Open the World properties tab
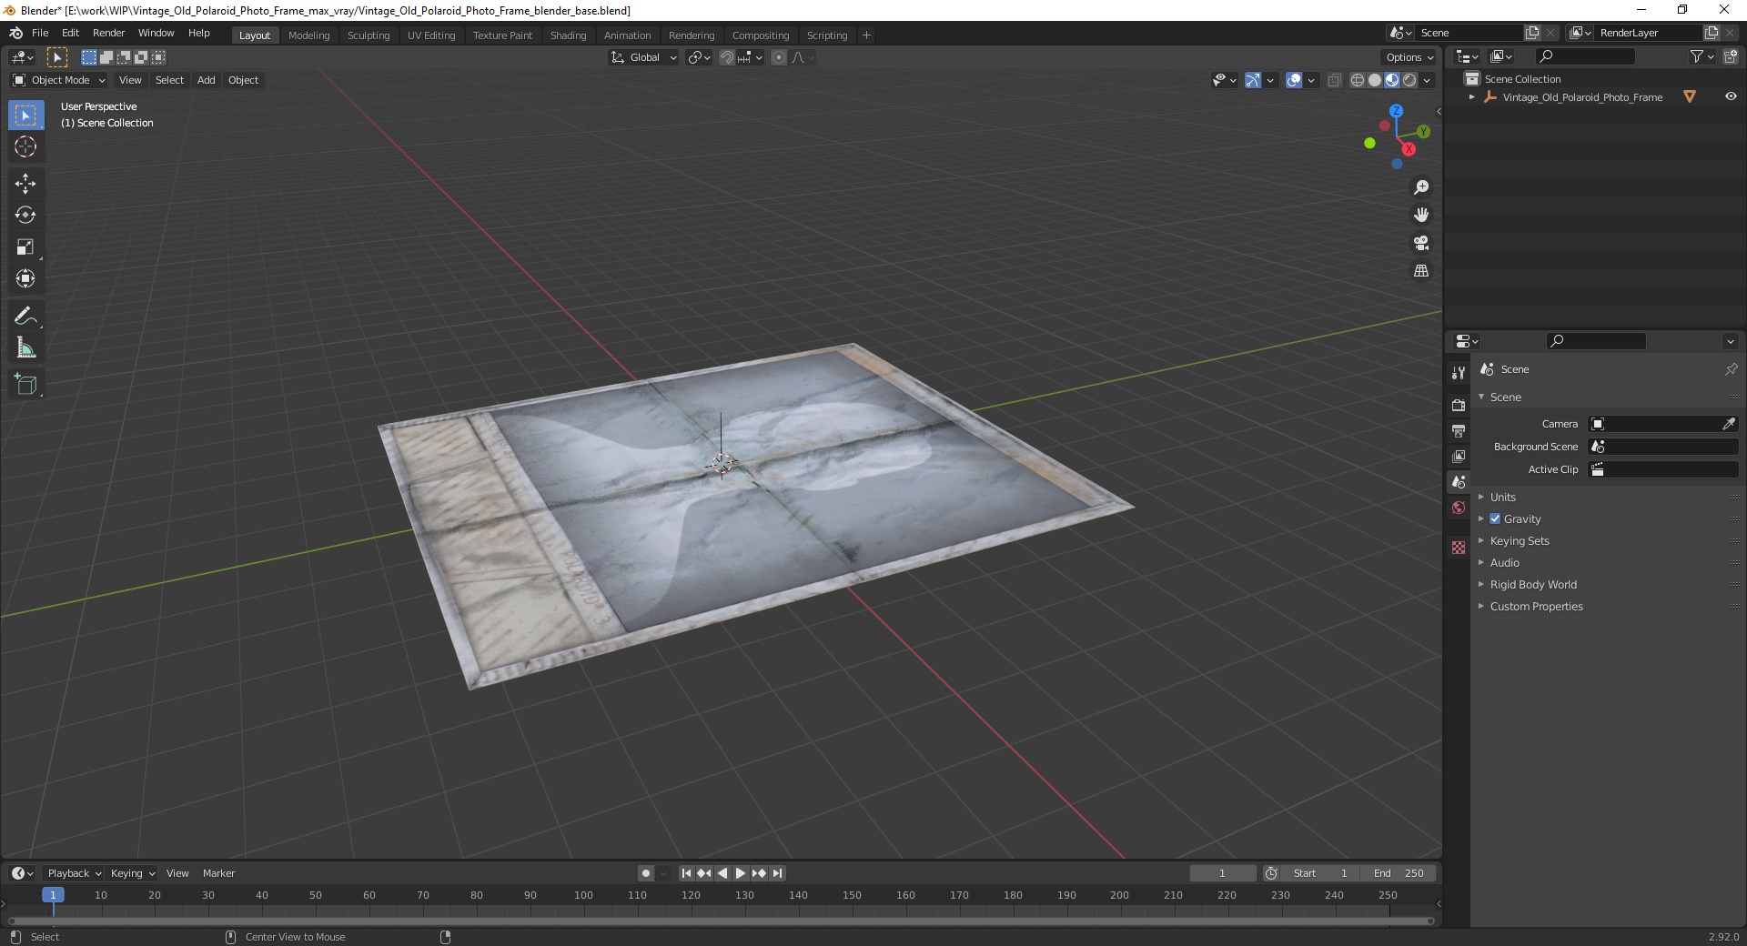 pyautogui.click(x=1459, y=508)
